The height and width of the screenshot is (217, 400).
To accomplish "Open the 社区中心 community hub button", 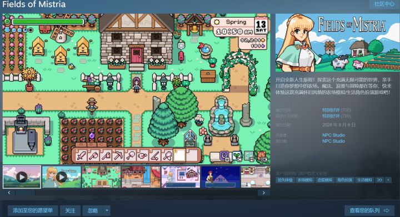I will [x=384, y=4].
